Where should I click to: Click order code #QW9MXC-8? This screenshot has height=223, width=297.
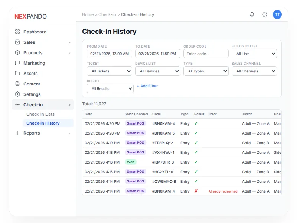[x=164, y=181]
